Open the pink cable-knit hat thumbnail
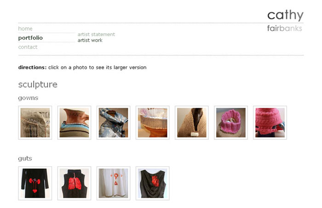Screen dimensions: 322x208 tap(270, 123)
